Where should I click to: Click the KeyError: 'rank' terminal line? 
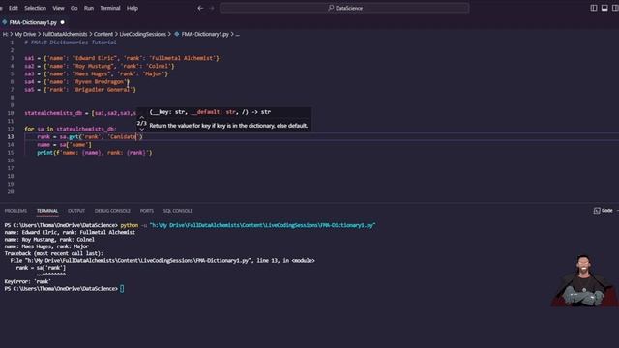coord(28,281)
